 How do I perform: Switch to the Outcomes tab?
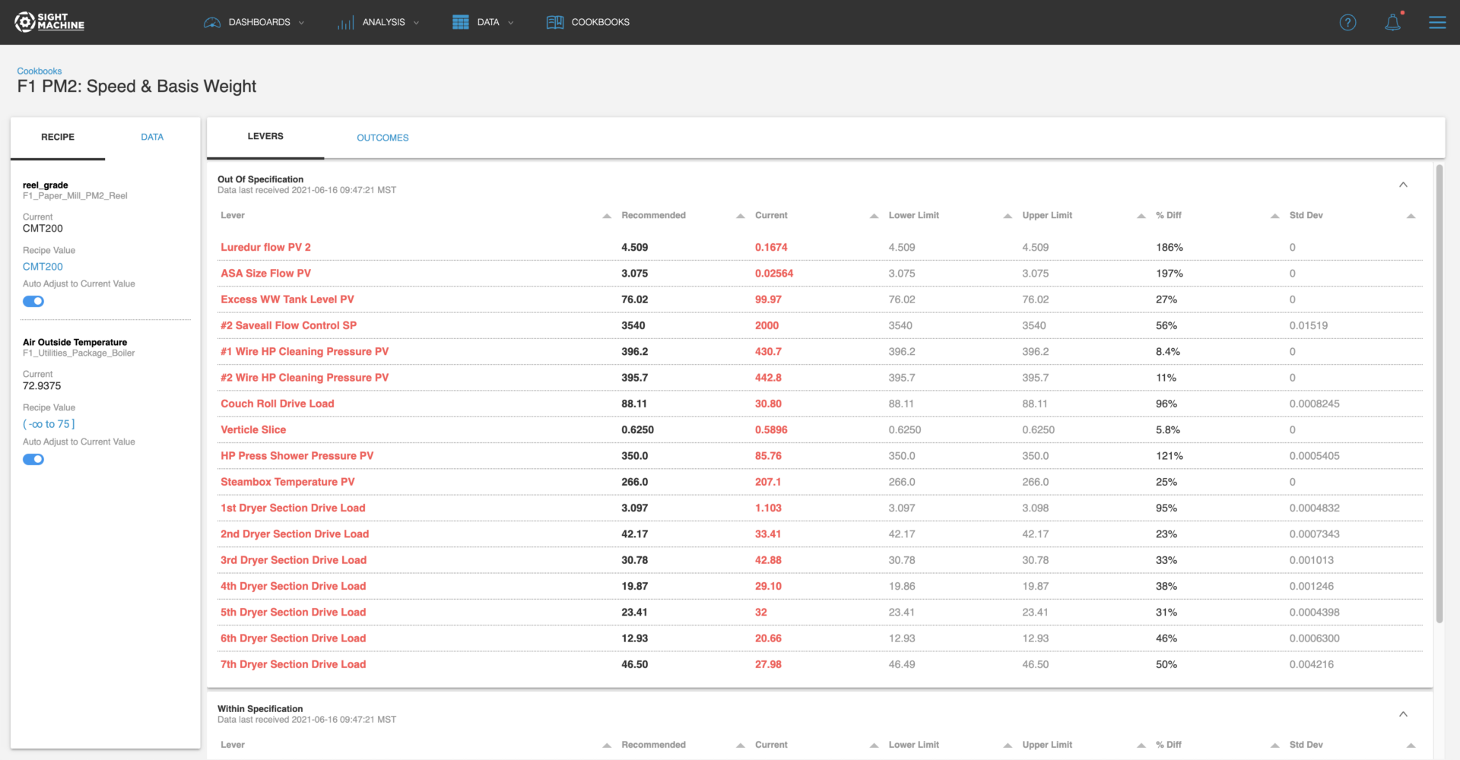[x=382, y=138]
